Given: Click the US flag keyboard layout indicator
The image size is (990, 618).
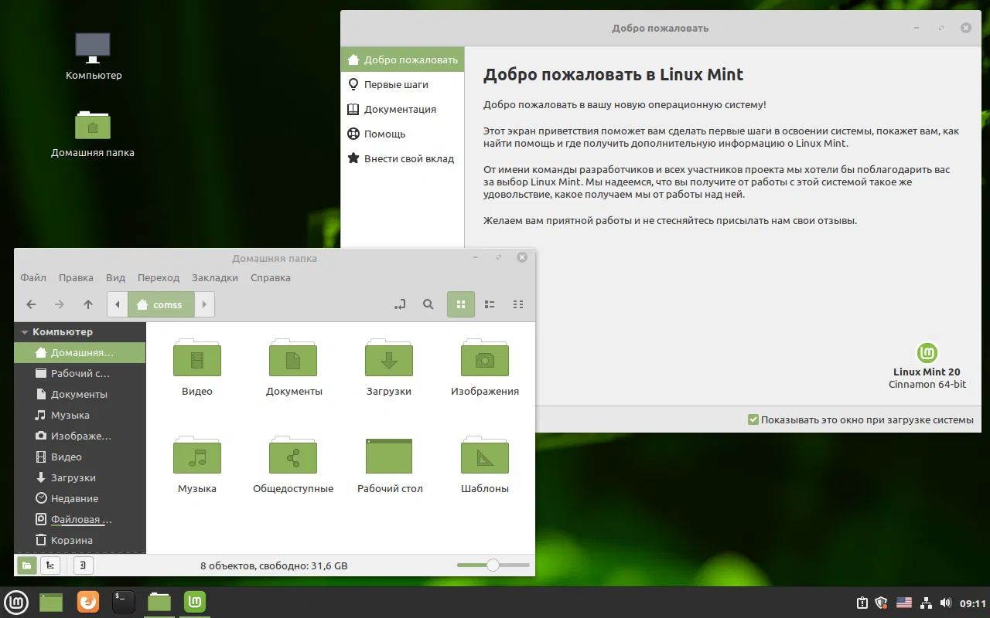Looking at the screenshot, I should 903,603.
